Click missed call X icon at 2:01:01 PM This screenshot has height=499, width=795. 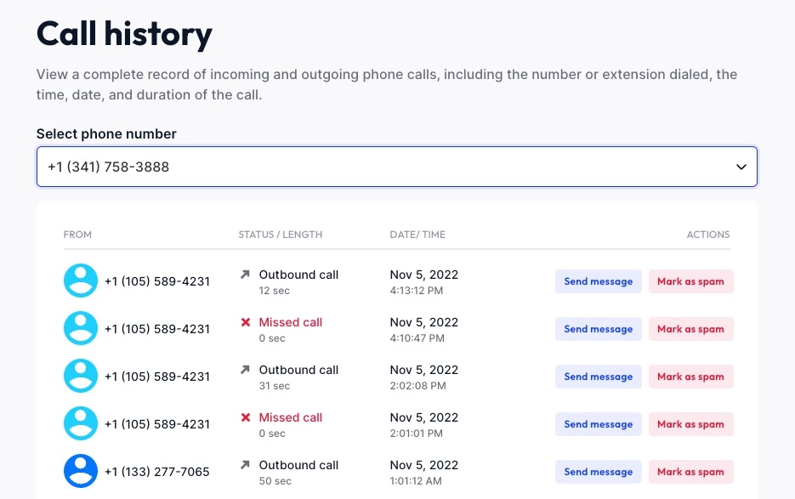(x=246, y=417)
